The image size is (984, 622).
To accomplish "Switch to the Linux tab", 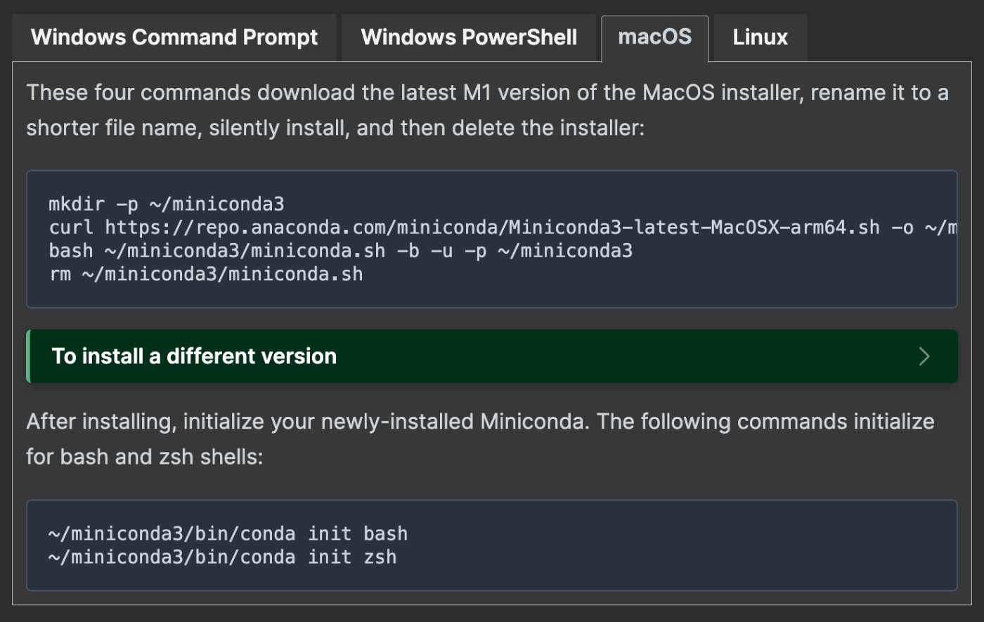I will (760, 37).
